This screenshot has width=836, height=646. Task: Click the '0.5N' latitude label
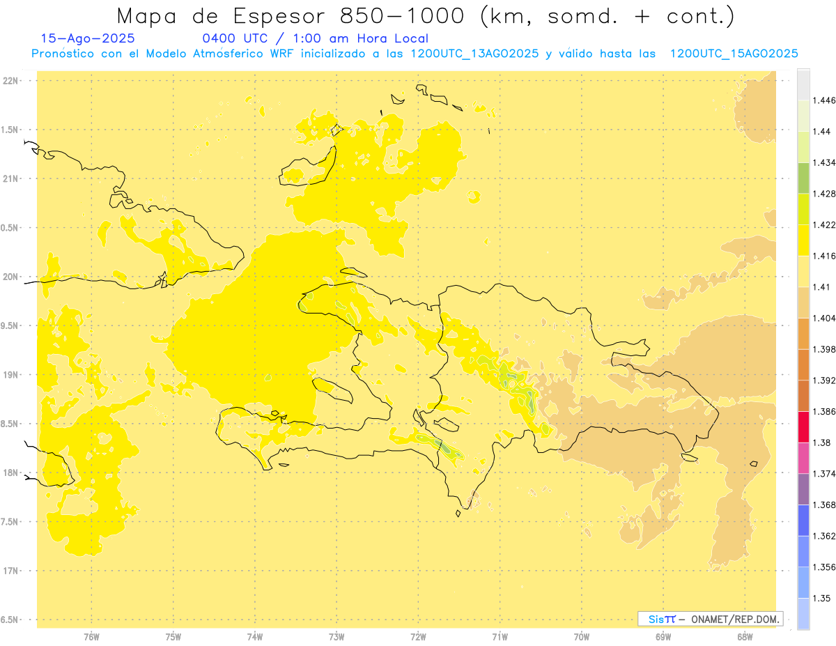point(10,228)
